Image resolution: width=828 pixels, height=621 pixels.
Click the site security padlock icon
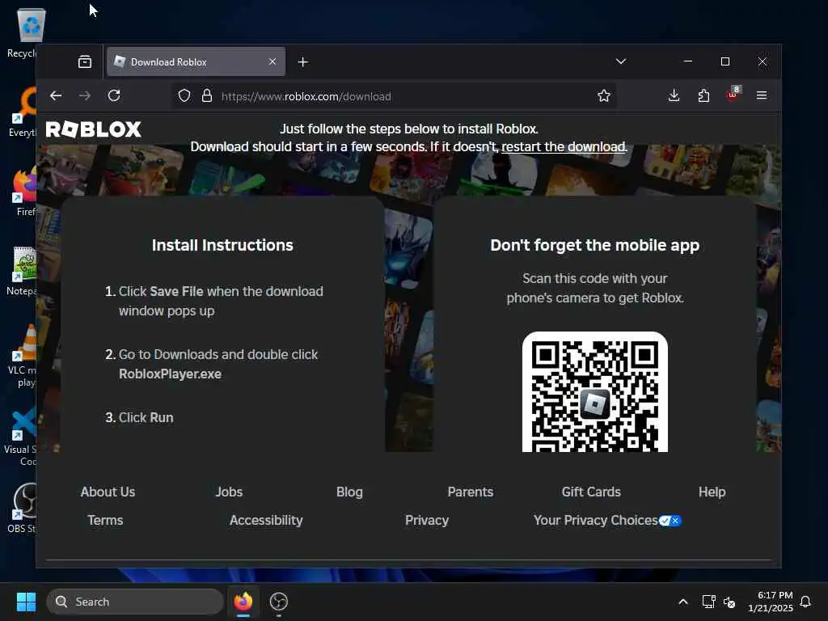pyautogui.click(x=207, y=95)
